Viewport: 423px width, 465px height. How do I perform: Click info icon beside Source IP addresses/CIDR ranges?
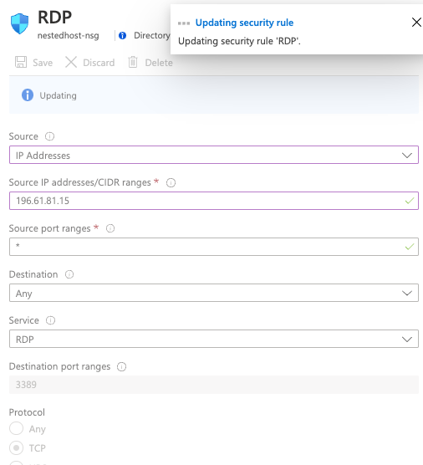171,182
